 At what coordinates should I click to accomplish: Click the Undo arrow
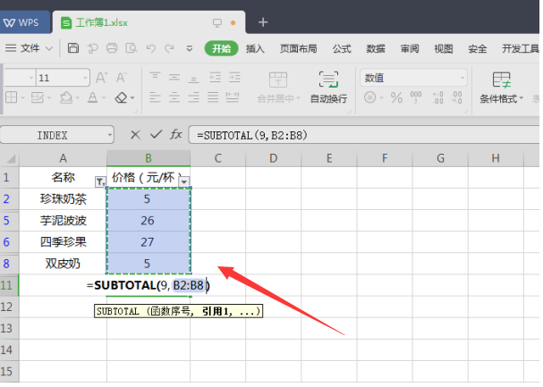pyautogui.click(x=150, y=48)
